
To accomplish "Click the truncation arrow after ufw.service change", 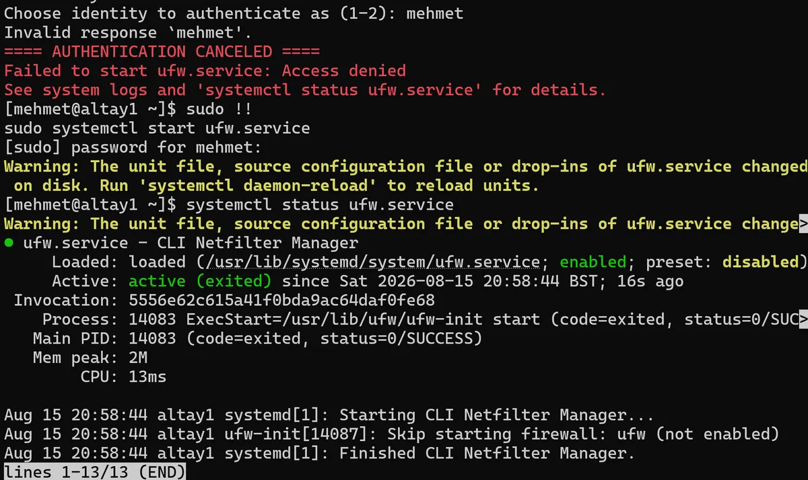I will [803, 224].
